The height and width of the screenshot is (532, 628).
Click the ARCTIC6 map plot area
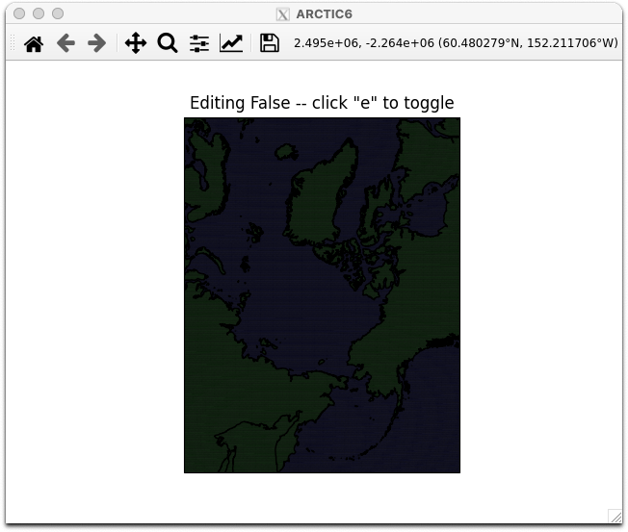[322, 295]
